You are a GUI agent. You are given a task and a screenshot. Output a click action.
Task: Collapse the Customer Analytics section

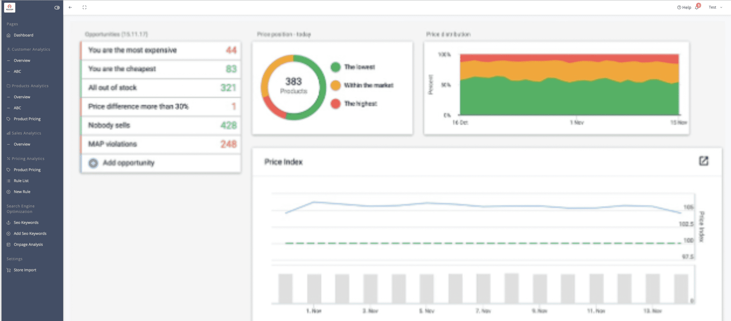[28, 49]
